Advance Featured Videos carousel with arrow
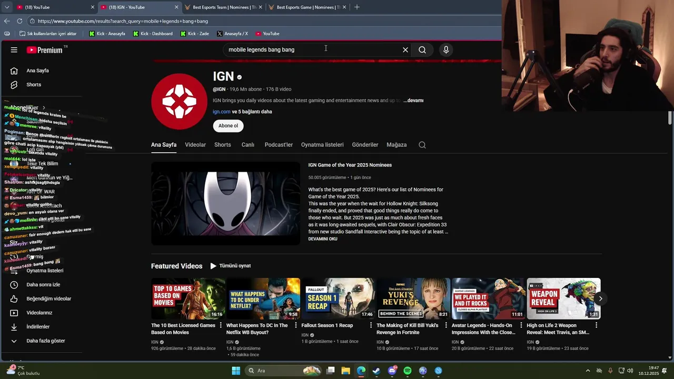Screen dimensions: 674x379 pos(600,298)
